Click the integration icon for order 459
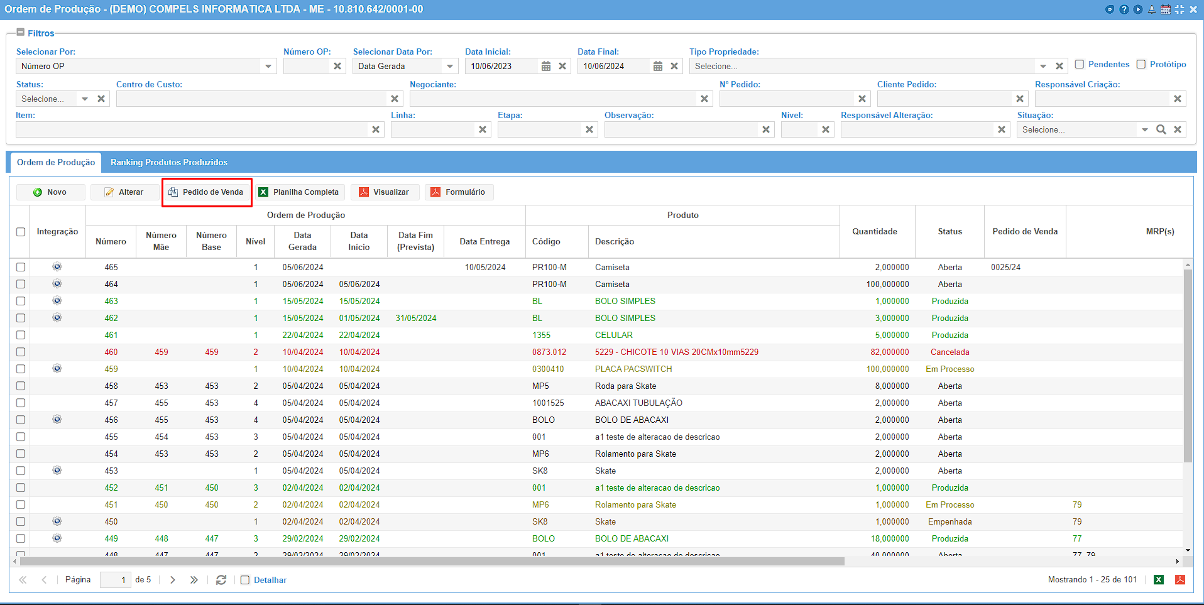Screen dimensions: 1204x605 coord(57,369)
